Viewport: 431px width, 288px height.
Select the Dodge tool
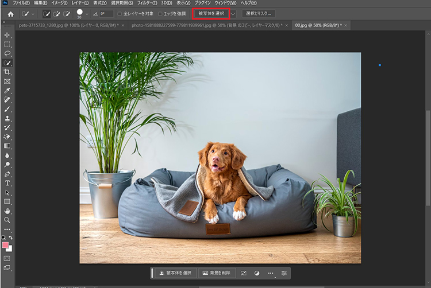(x=7, y=165)
